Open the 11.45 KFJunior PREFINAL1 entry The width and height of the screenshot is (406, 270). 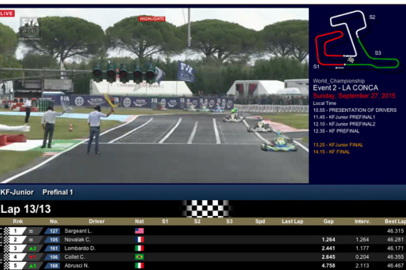(x=344, y=117)
